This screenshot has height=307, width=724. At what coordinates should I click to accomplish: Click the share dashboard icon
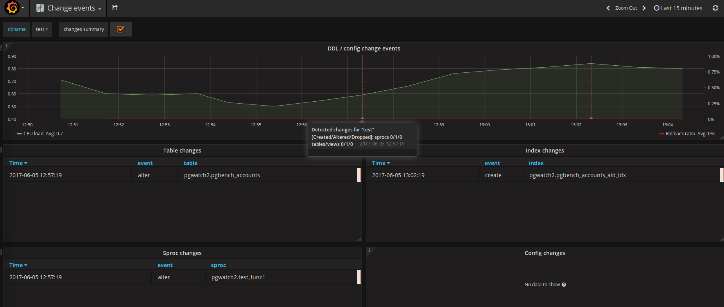point(115,8)
